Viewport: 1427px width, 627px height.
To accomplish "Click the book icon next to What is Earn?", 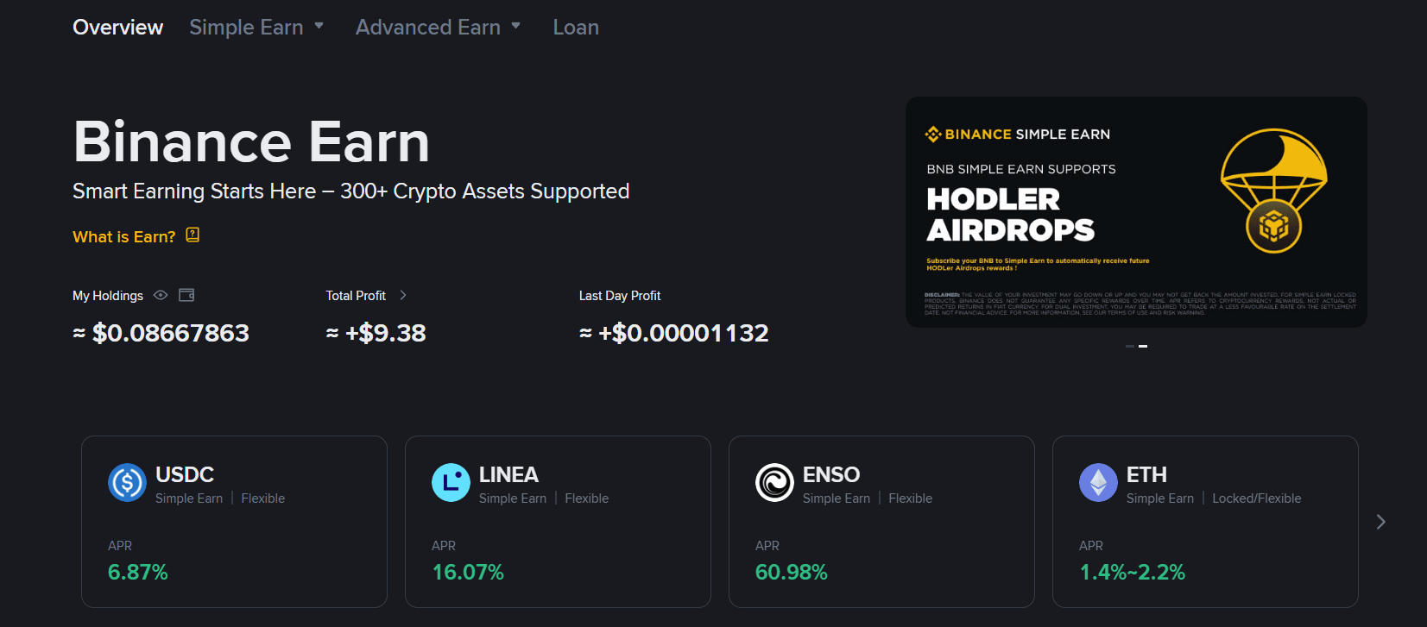I will 193,235.
